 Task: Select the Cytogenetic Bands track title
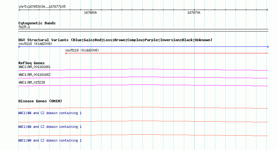tap(37, 23)
